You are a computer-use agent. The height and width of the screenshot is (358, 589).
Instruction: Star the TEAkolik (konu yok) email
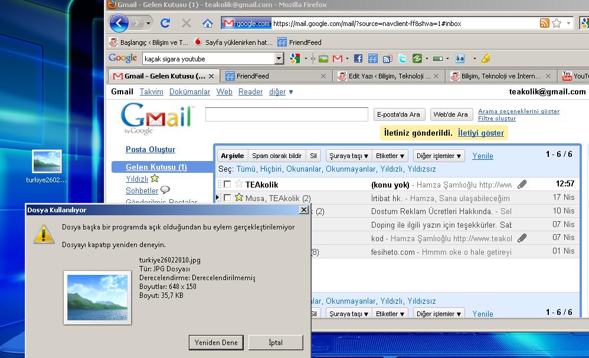tap(238, 184)
